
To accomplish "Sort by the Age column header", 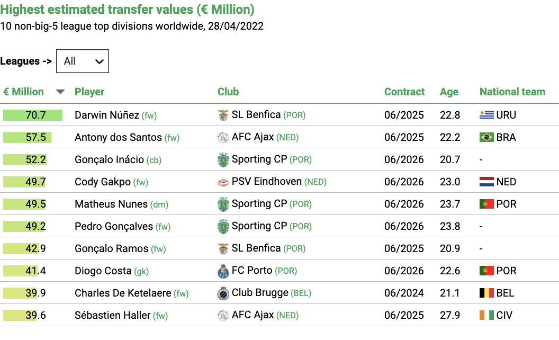I will pyautogui.click(x=449, y=92).
